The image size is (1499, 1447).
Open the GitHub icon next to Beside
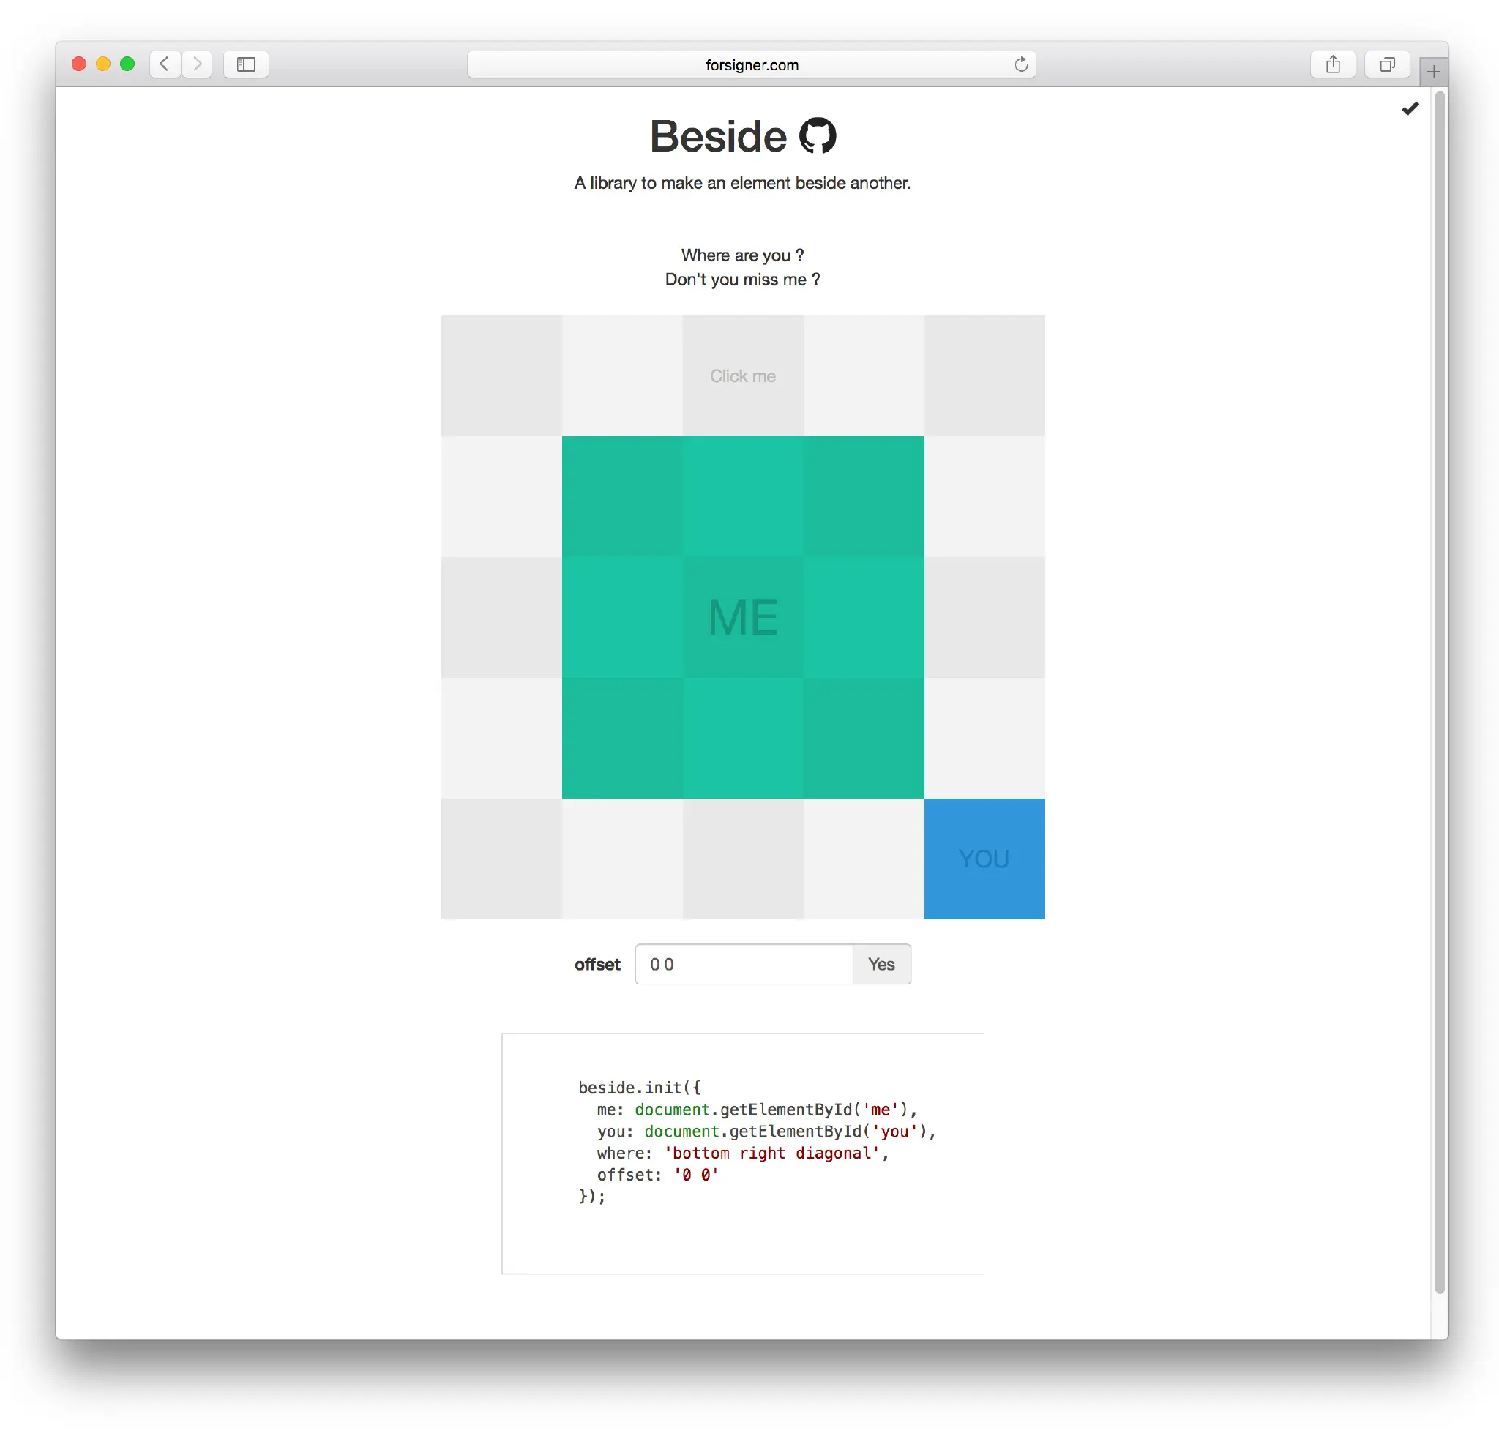pyautogui.click(x=818, y=136)
